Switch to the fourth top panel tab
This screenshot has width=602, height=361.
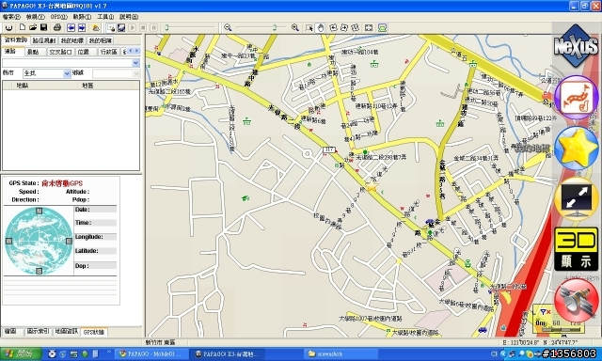[101, 40]
